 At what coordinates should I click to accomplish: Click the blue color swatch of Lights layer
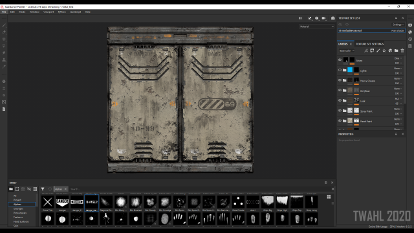[350, 70]
